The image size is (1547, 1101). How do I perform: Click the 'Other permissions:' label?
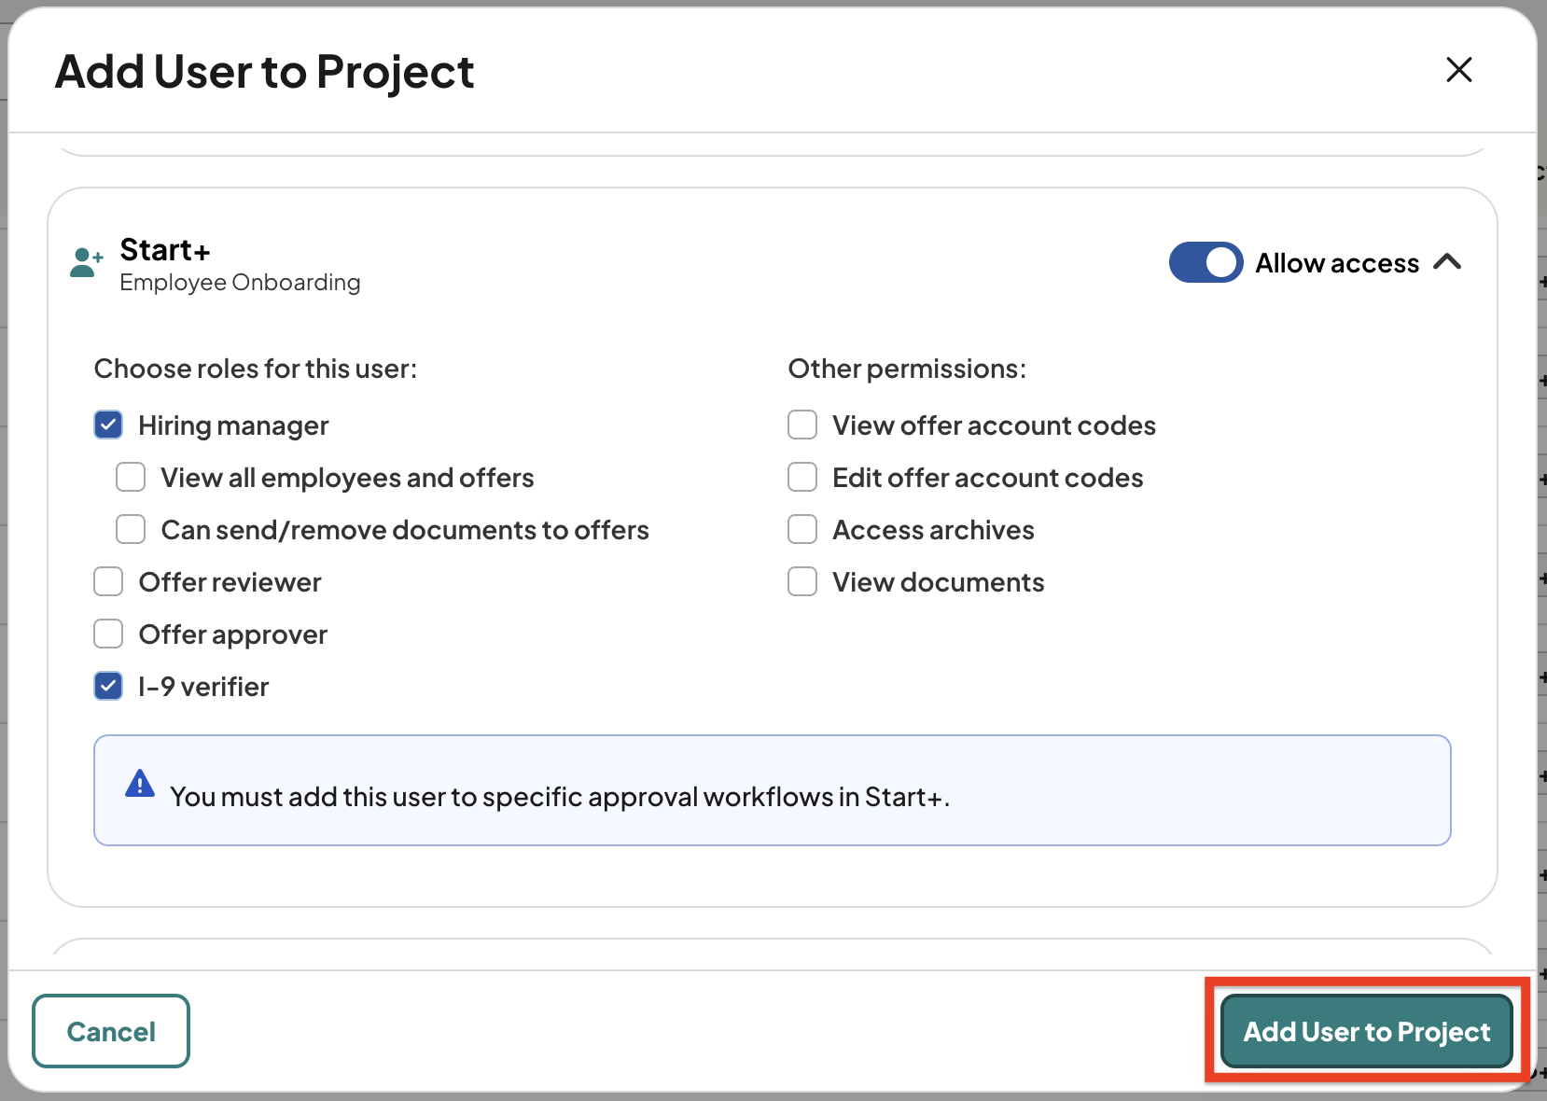(907, 369)
